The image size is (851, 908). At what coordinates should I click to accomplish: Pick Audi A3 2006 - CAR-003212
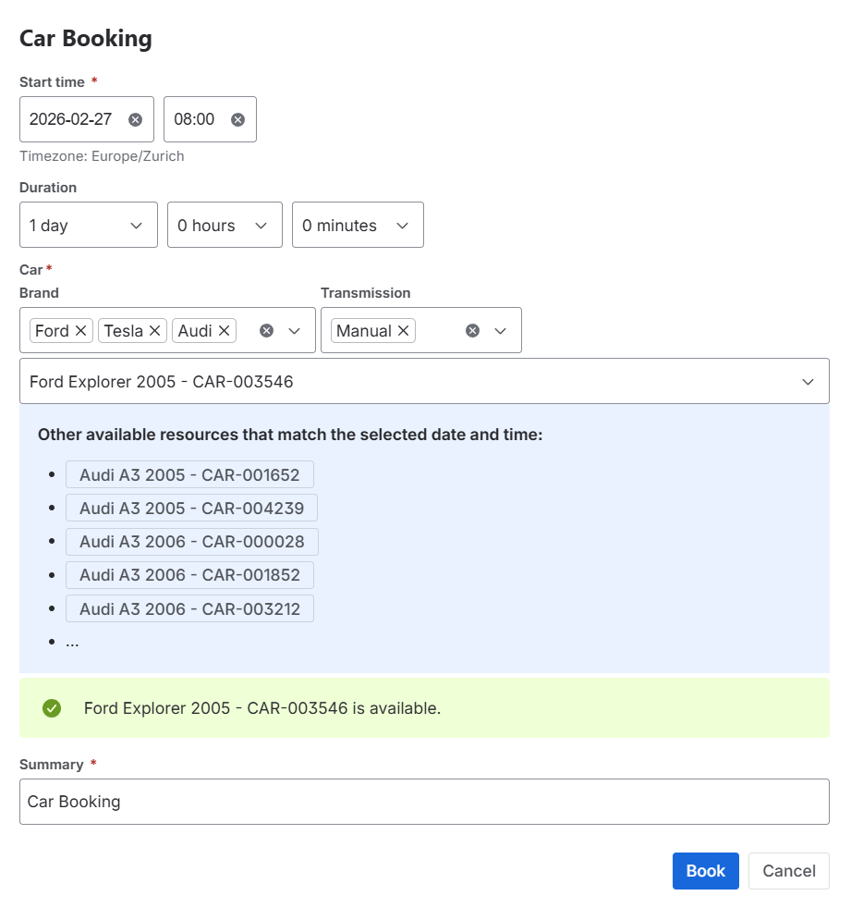pyautogui.click(x=189, y=608)
